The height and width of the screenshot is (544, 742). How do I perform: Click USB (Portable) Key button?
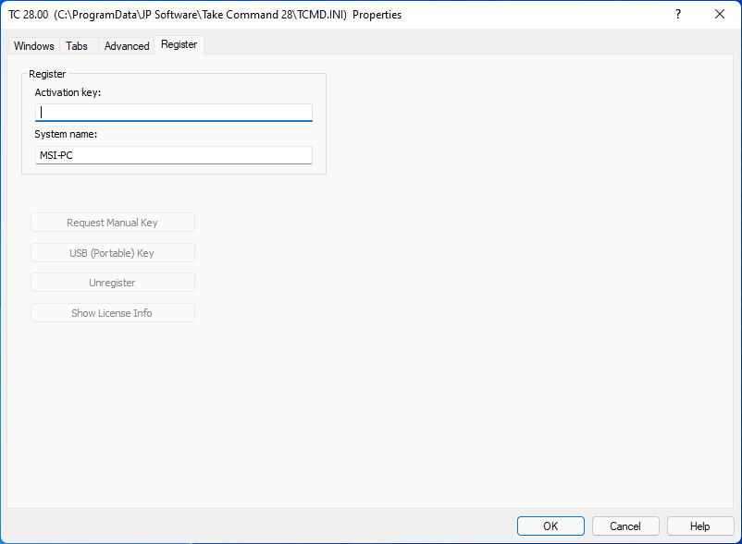(x=113, y=253)
